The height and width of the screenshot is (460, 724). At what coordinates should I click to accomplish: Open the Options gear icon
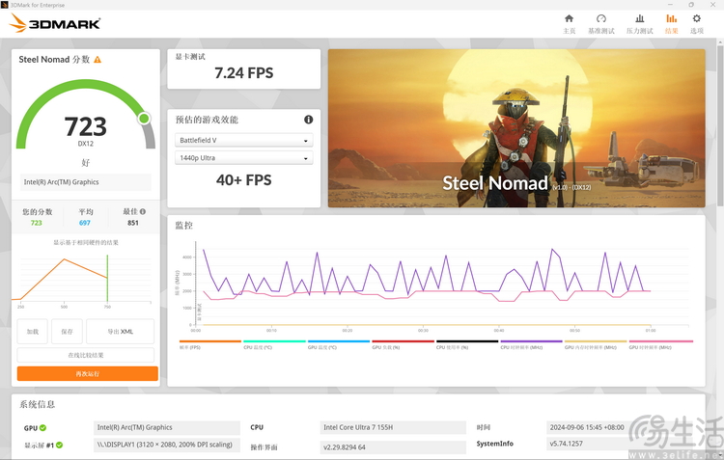696,19
